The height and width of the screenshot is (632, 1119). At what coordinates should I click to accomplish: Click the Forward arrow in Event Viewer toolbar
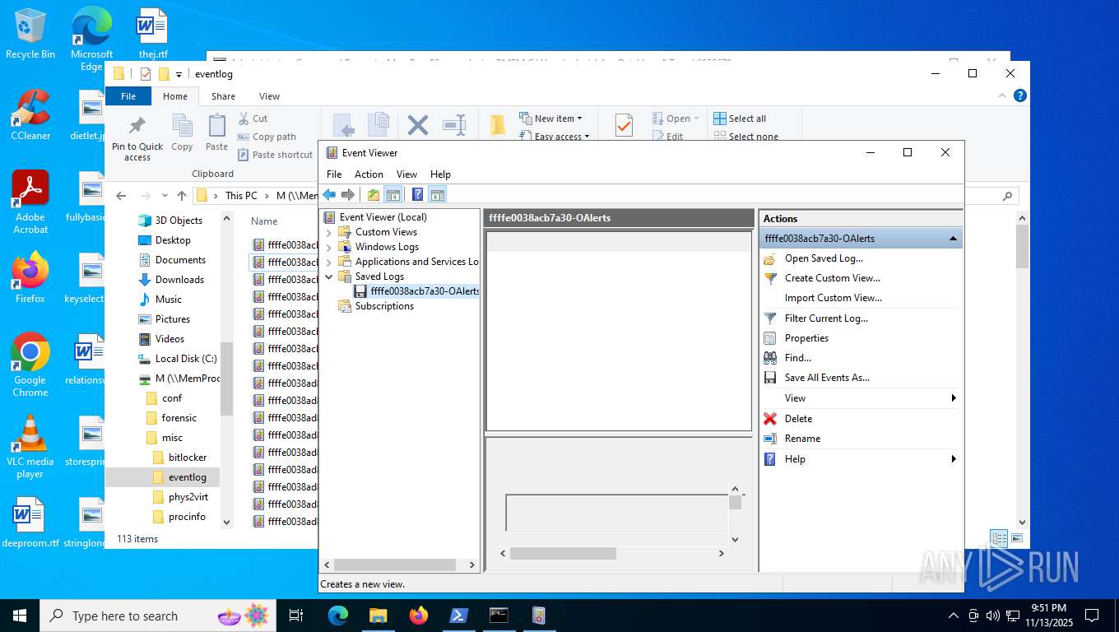click(x=348, y=195)
